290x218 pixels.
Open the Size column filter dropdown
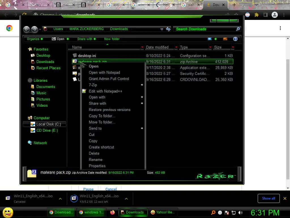coord(233,47)
